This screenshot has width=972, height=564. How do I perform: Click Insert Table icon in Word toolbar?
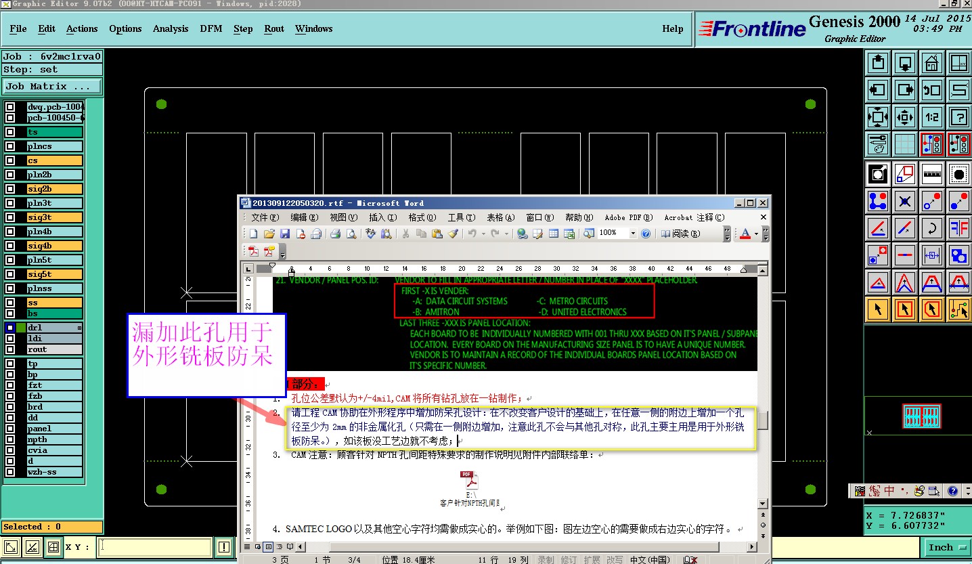554,234
